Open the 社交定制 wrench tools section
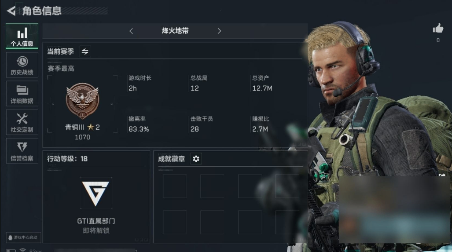This screenshot has width=452, height=252. point(22,123)
